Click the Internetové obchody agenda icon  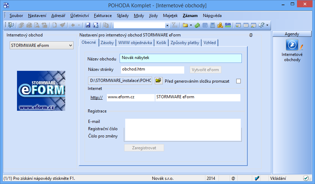click(292, 45)
